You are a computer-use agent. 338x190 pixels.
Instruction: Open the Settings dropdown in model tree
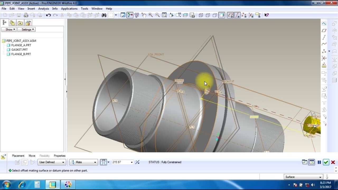coord(26,30)
